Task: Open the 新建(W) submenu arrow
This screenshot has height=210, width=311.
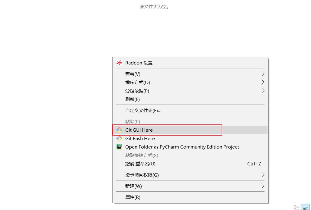Action: point(263,186)
